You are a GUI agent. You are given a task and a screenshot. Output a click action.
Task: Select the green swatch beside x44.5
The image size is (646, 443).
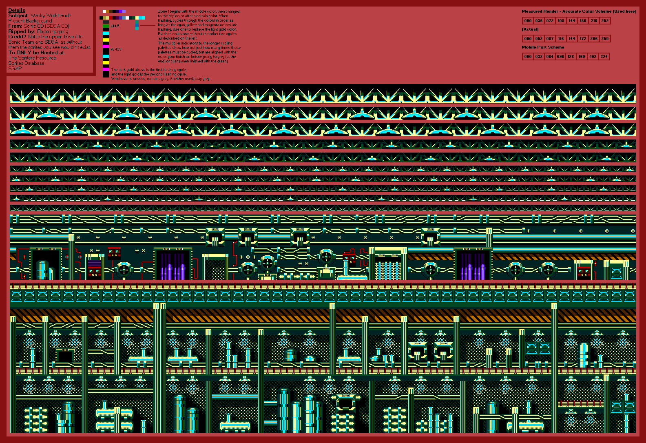pyautogui.click(x=106, y=26)
